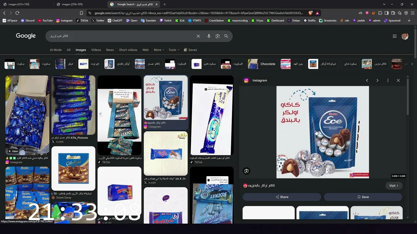Viewport: 417px width, 234px height.
Task: Open the Rocket biscuit box image result
Action: (120, 115)
